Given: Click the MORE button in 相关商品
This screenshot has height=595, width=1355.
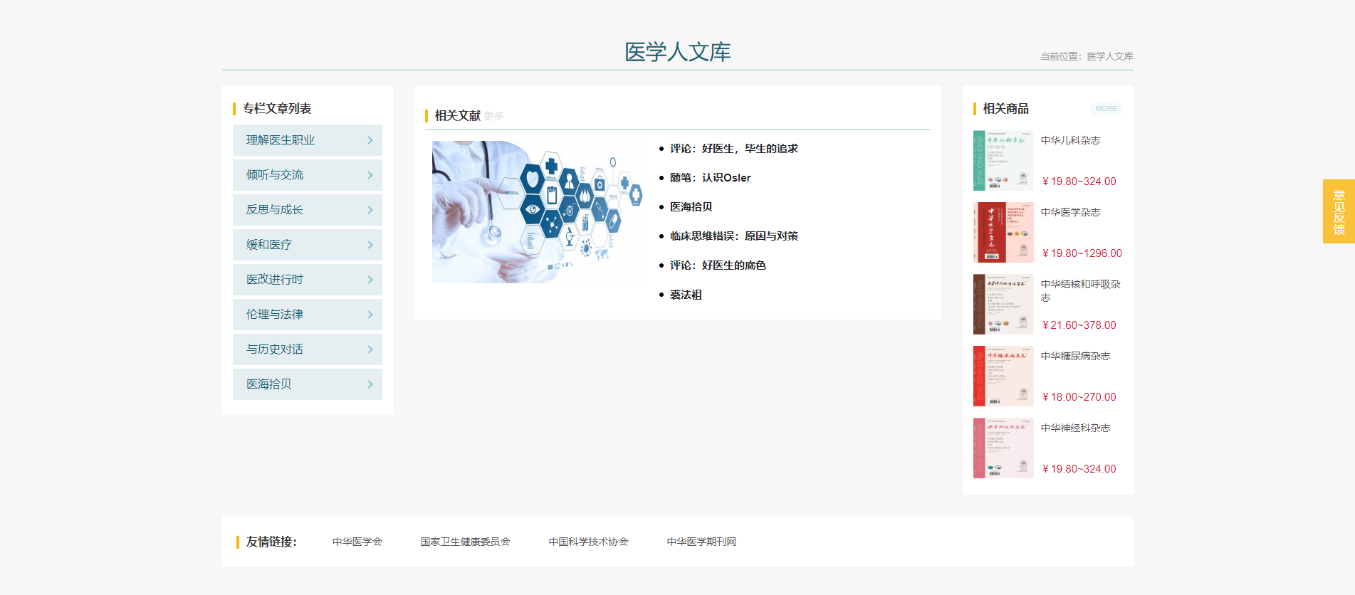Looking at the screenshot, I should coord(1105,109).
